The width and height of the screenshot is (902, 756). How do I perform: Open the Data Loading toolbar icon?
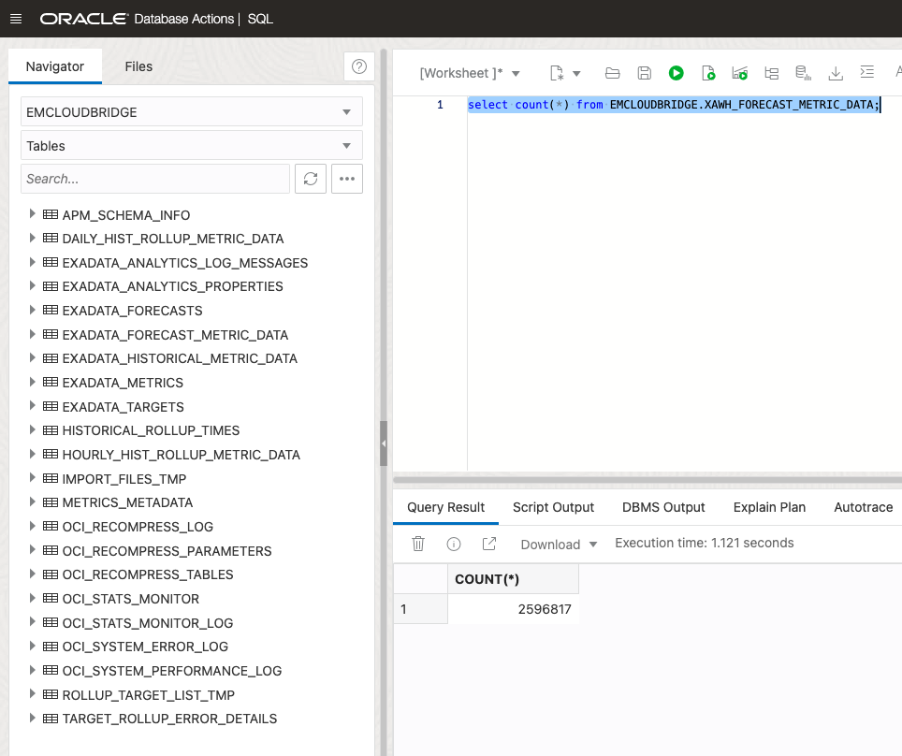[803, 73]
